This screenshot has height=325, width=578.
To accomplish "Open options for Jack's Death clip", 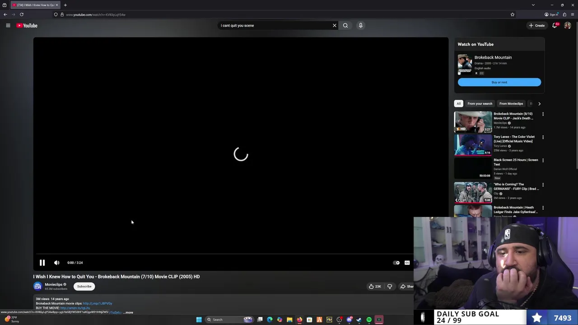I will coord(543,114).
